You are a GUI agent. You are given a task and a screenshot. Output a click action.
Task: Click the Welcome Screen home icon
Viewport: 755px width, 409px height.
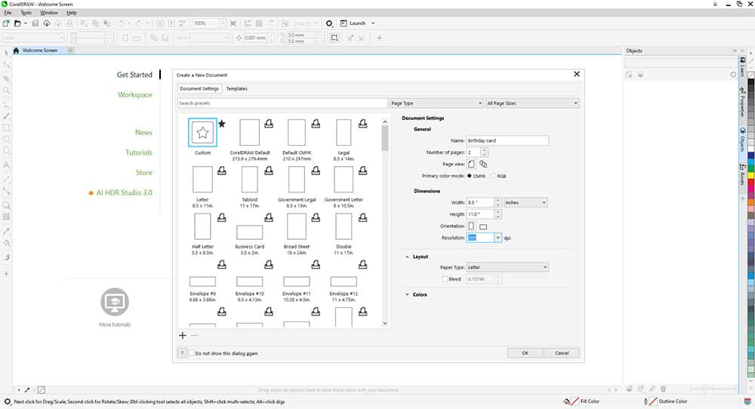tap(16, 50)
